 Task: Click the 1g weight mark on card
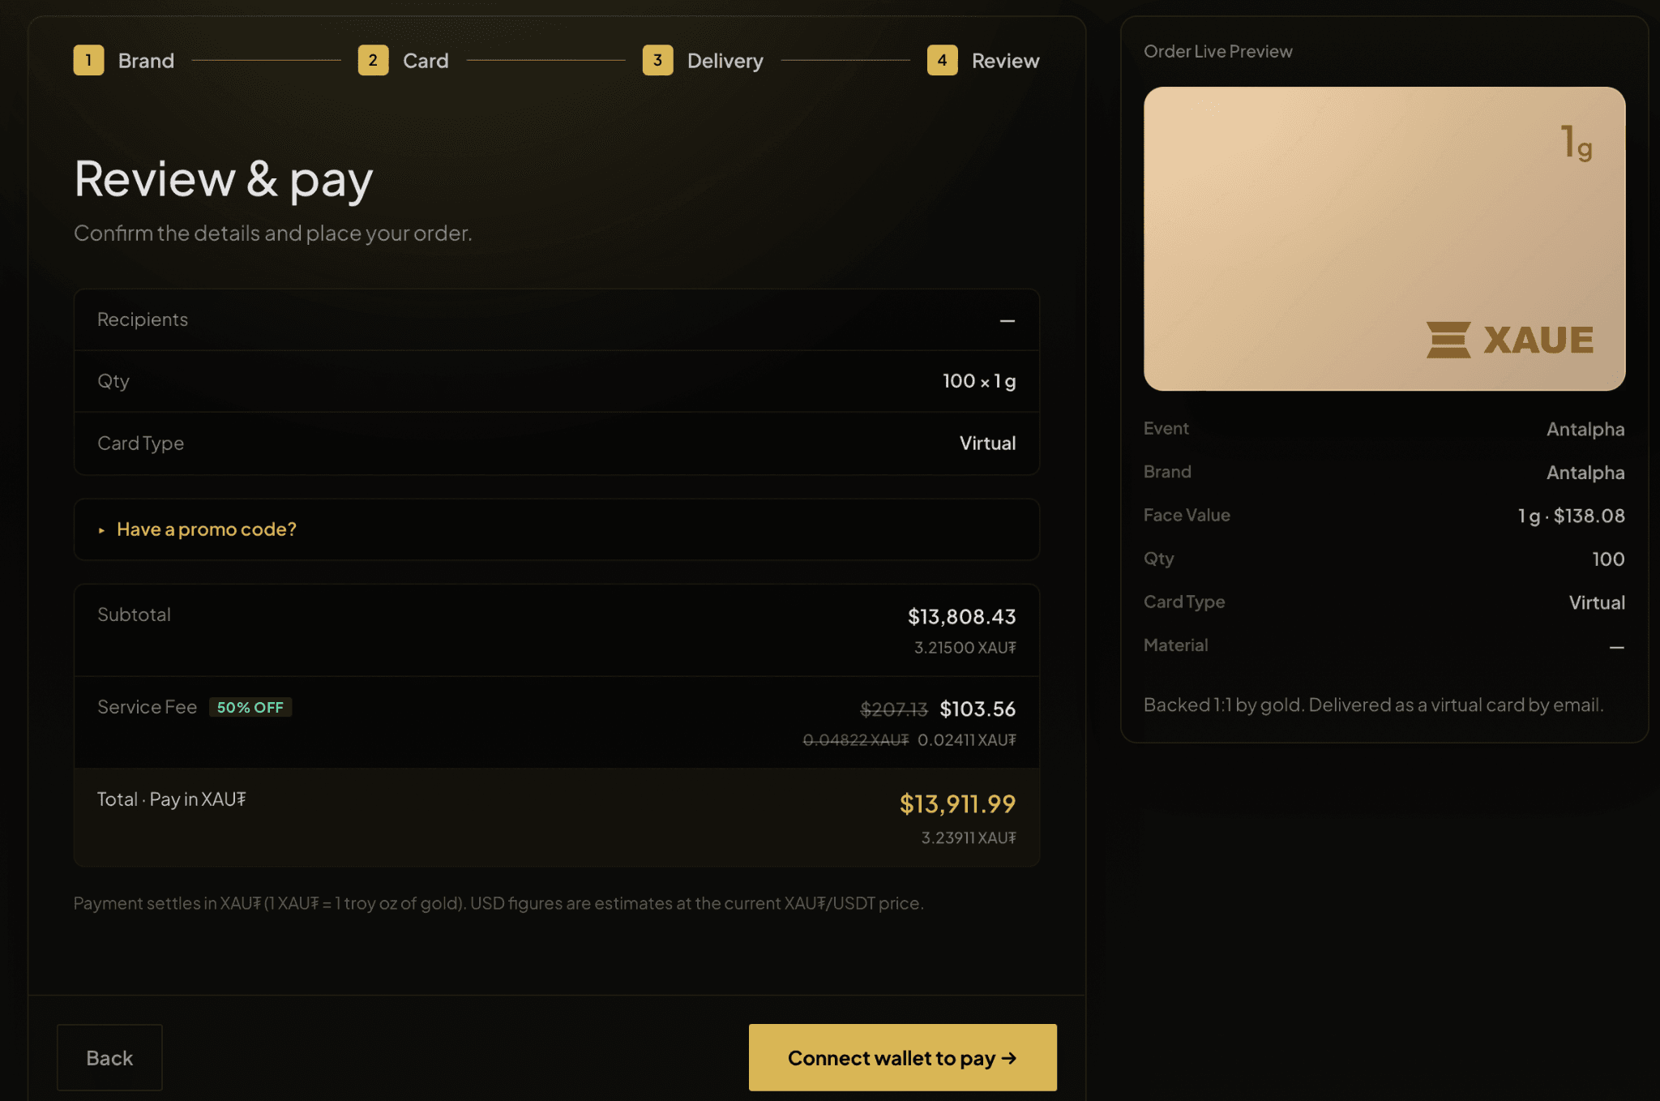tap(1577, 143)
